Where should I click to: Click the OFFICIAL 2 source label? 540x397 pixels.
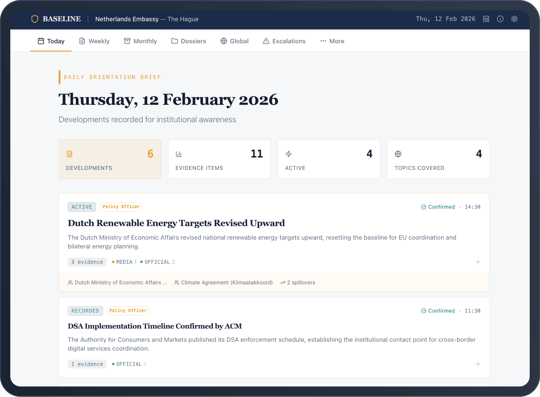(x=158, y=262)
